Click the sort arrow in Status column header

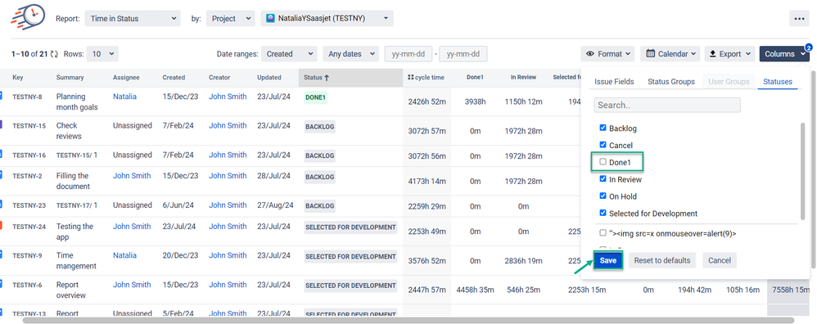(327, 78)
